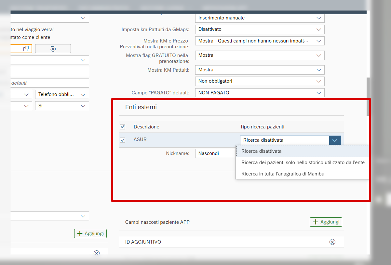Click the plus Aggiungi button for Campi nascosti paziente APP
This screenshot has height=265, width=391.
[x=326, y=222]
